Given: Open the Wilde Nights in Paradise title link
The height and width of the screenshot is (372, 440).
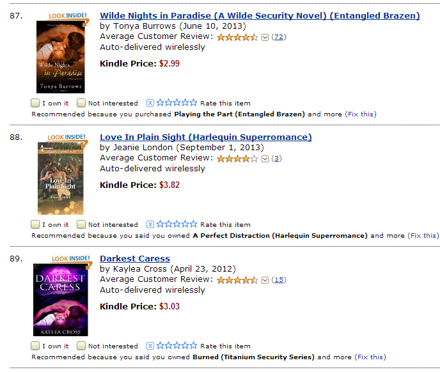Looking at the screenshot, I should point(260,16).
